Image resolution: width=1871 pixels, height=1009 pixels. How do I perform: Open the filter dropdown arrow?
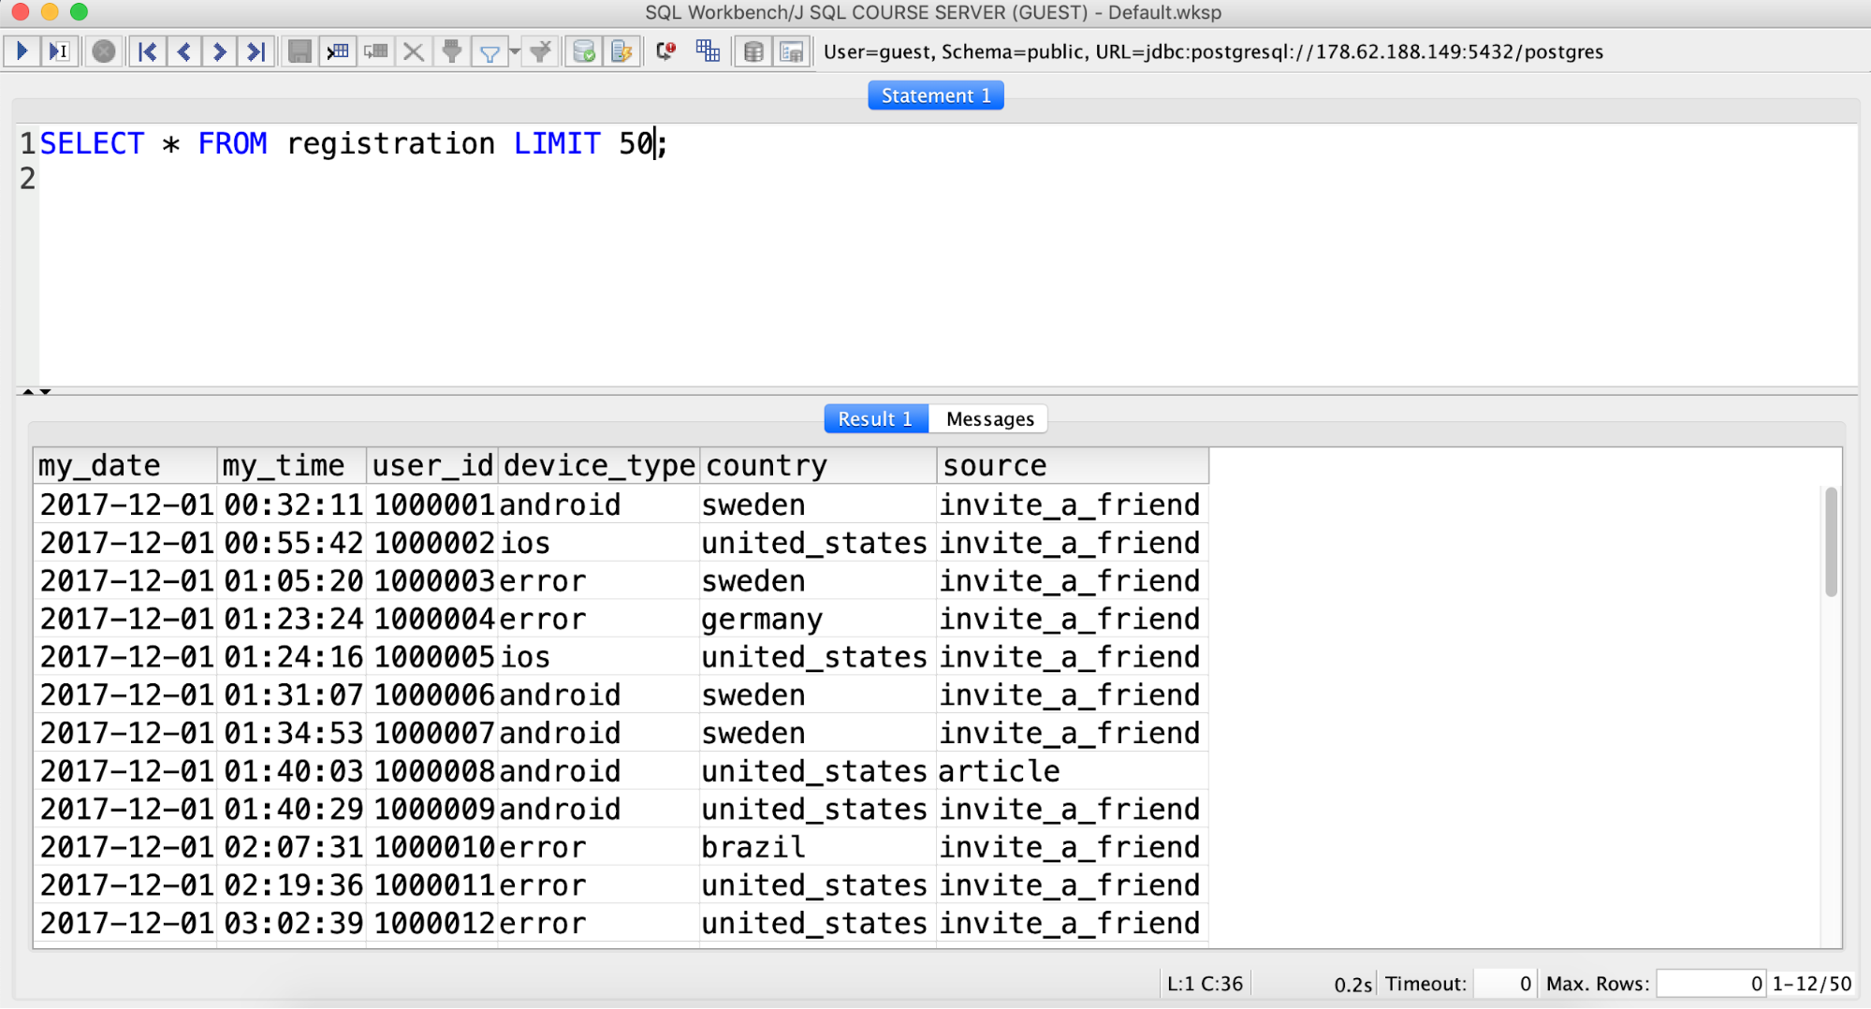point(515,52)
